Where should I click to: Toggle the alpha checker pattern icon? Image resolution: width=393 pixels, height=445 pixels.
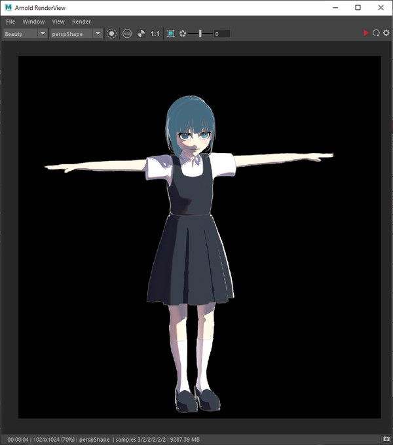coord(141,34)
